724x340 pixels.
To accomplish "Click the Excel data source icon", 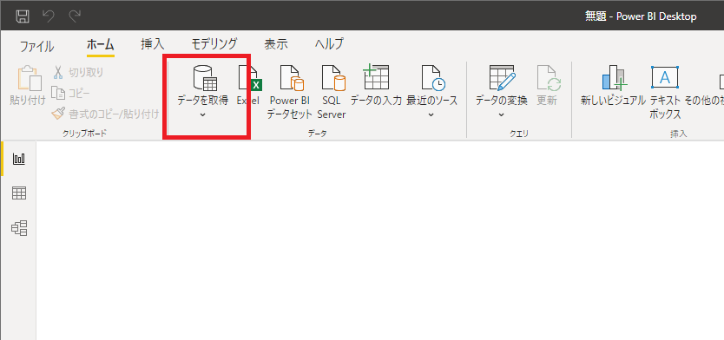I will click(x=249, y=77).
